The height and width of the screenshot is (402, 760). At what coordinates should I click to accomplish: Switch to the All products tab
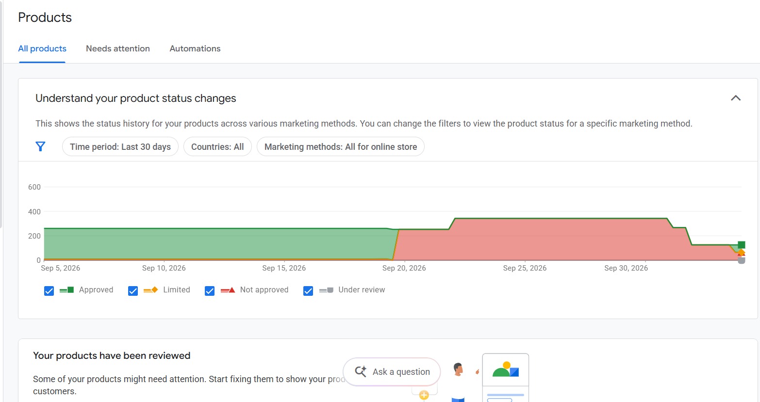coord(42,48)
